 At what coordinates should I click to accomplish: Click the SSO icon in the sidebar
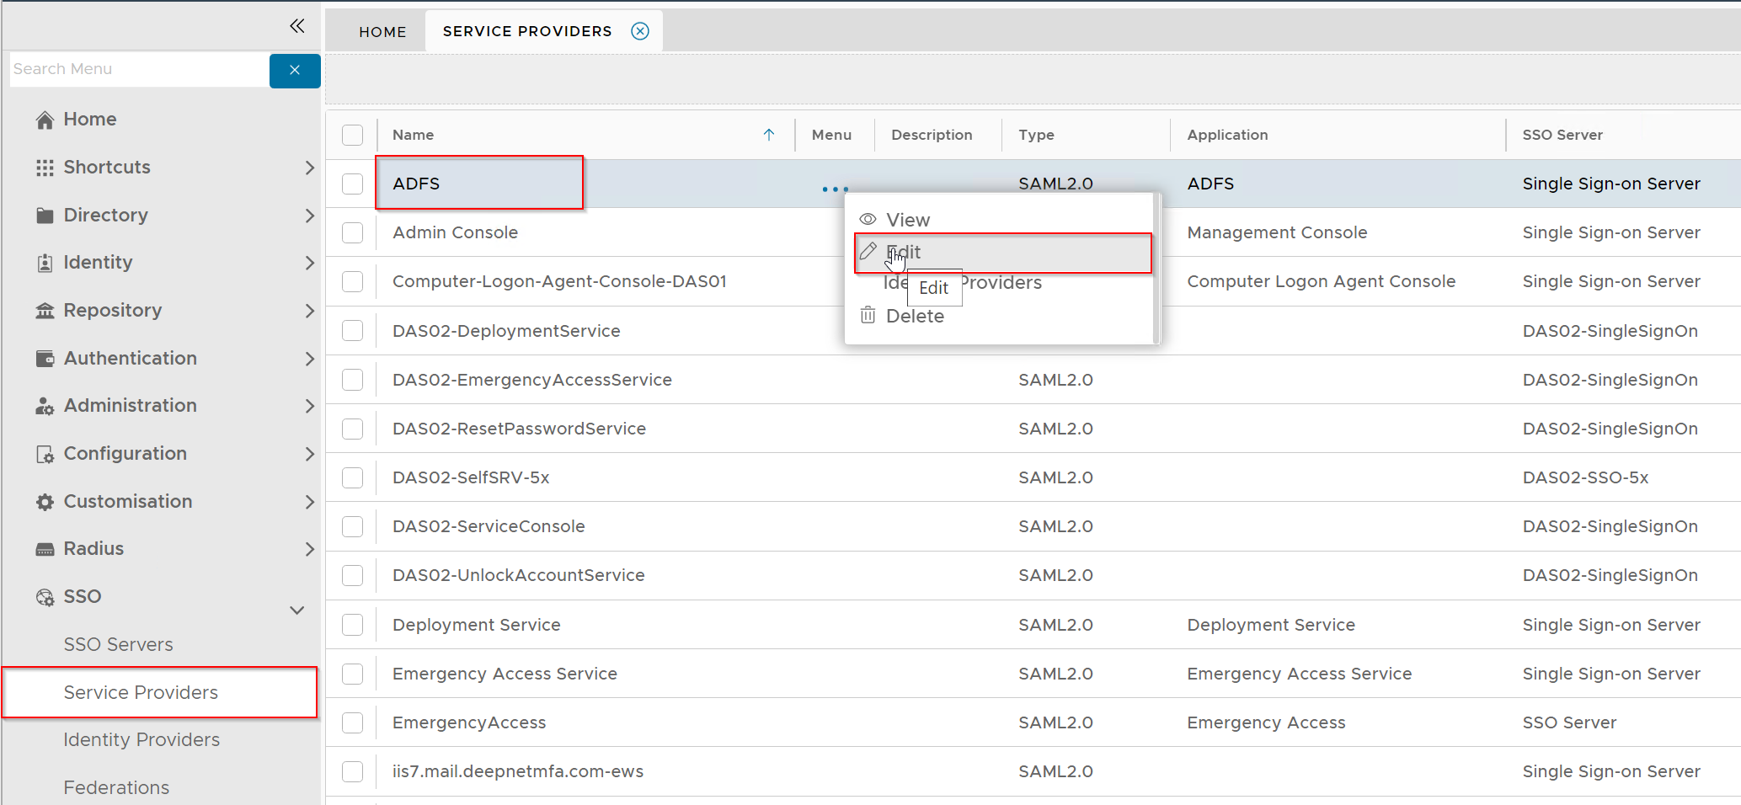point(45,597)
